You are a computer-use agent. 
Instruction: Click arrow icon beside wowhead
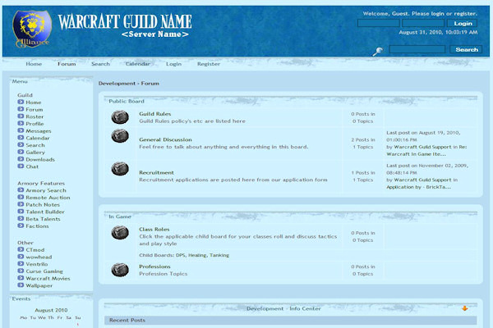coord(21,257)
